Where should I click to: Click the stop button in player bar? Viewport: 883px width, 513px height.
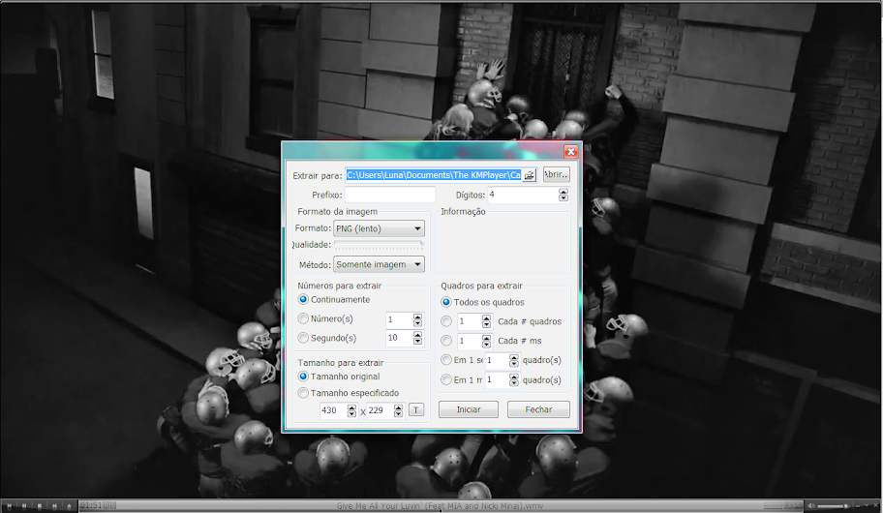pos(40,505)
